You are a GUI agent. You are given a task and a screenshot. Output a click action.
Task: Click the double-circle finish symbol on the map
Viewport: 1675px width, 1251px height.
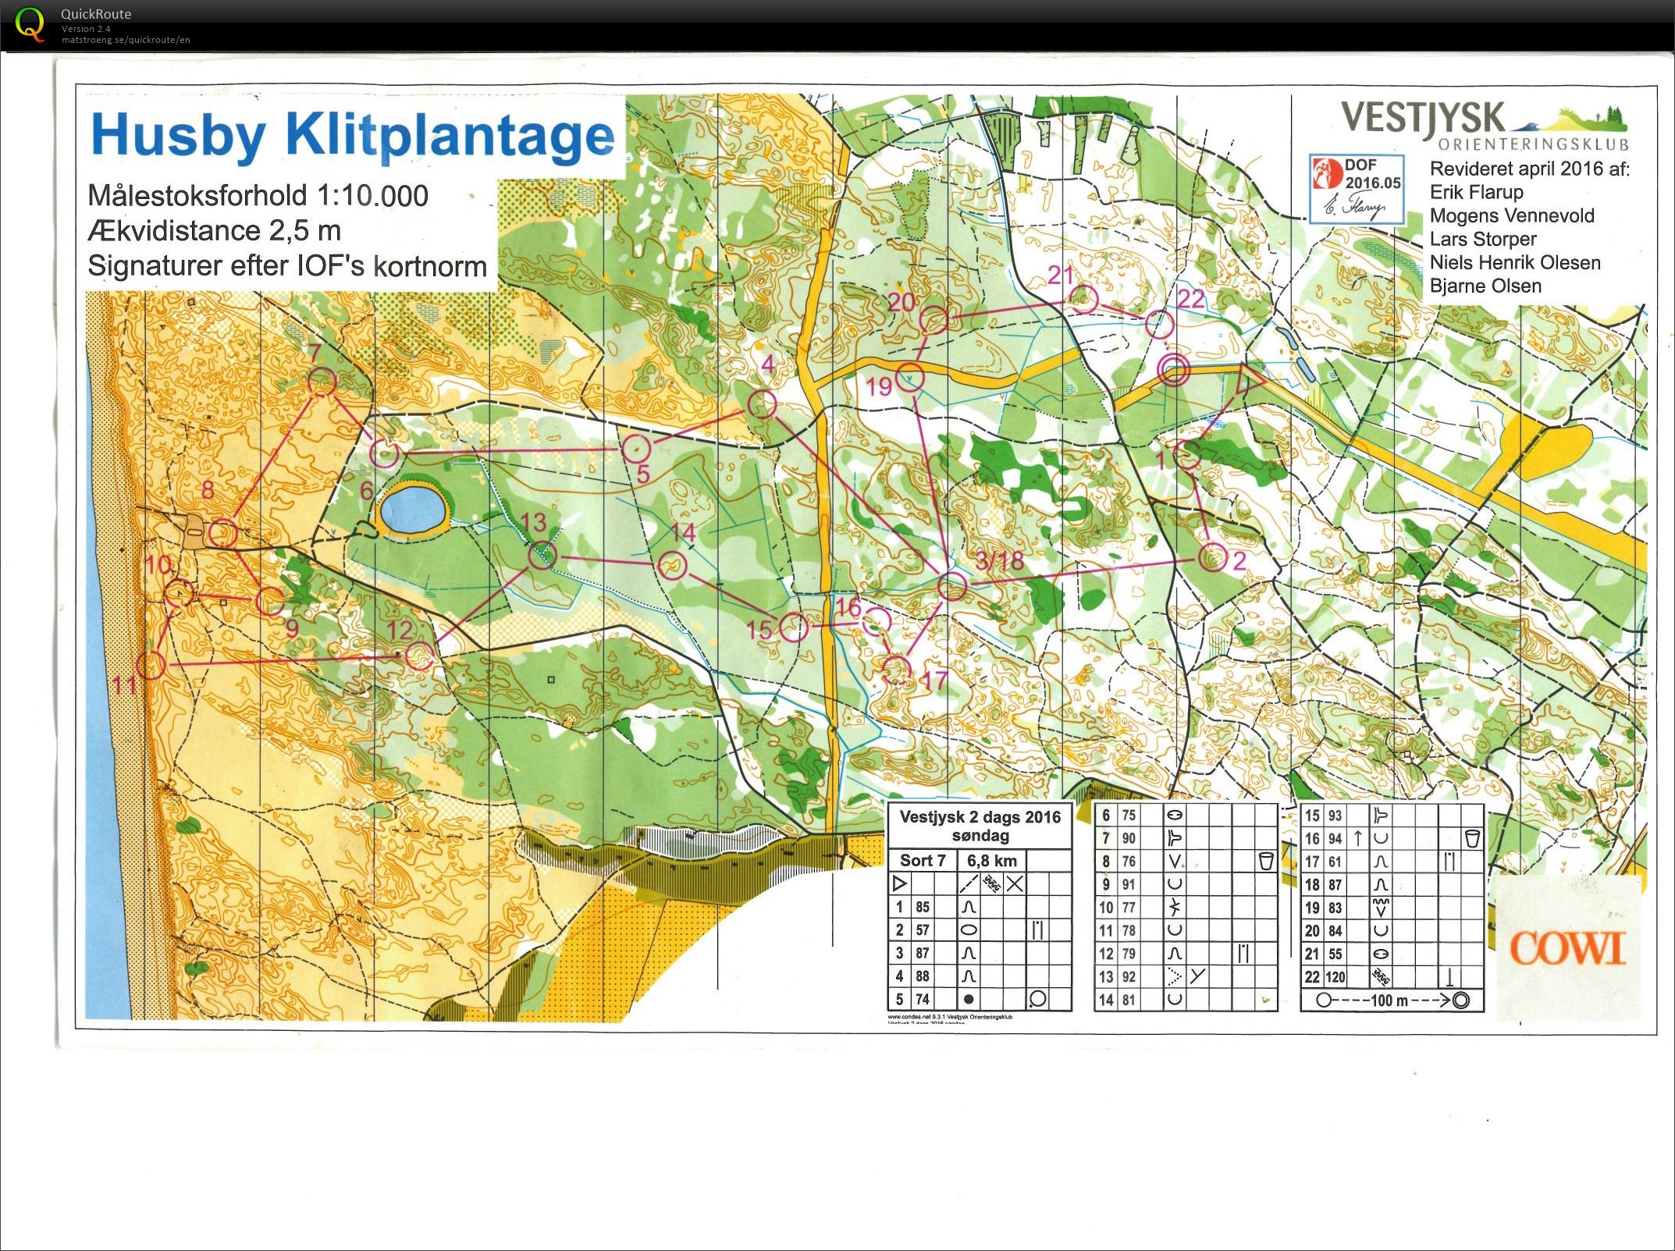point(1173,369)
